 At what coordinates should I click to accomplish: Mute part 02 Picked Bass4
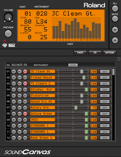(x=19, y=78)
